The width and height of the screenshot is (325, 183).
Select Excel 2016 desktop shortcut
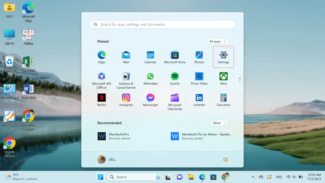28,64
